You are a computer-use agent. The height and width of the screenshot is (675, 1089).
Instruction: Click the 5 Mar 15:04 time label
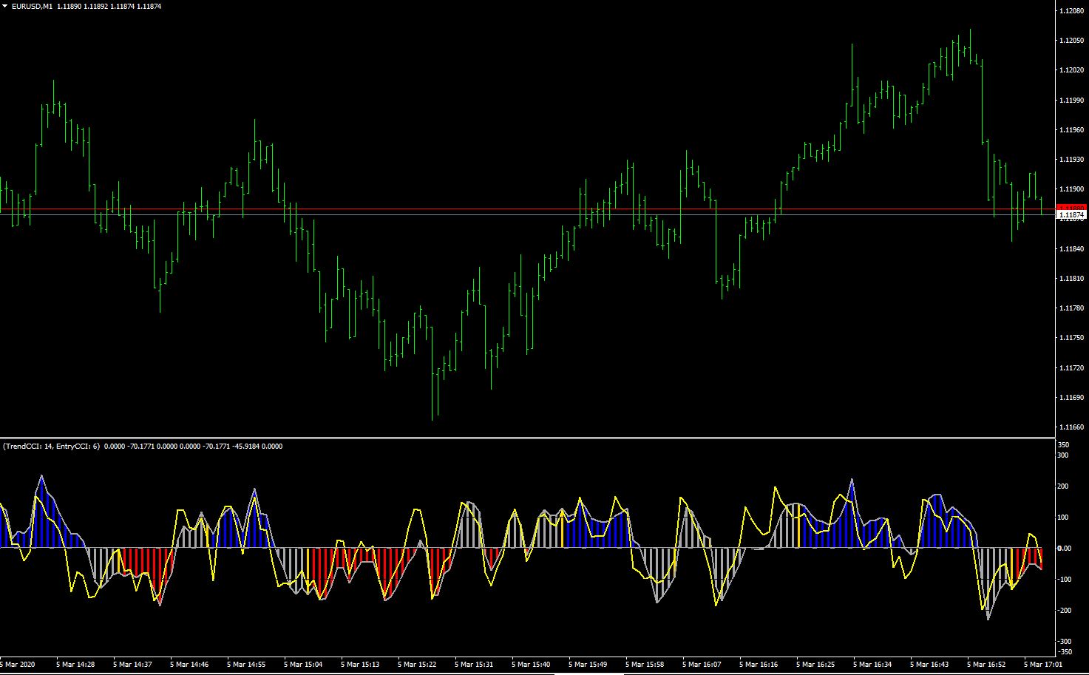pyautogui.click(x=303, y=664)
